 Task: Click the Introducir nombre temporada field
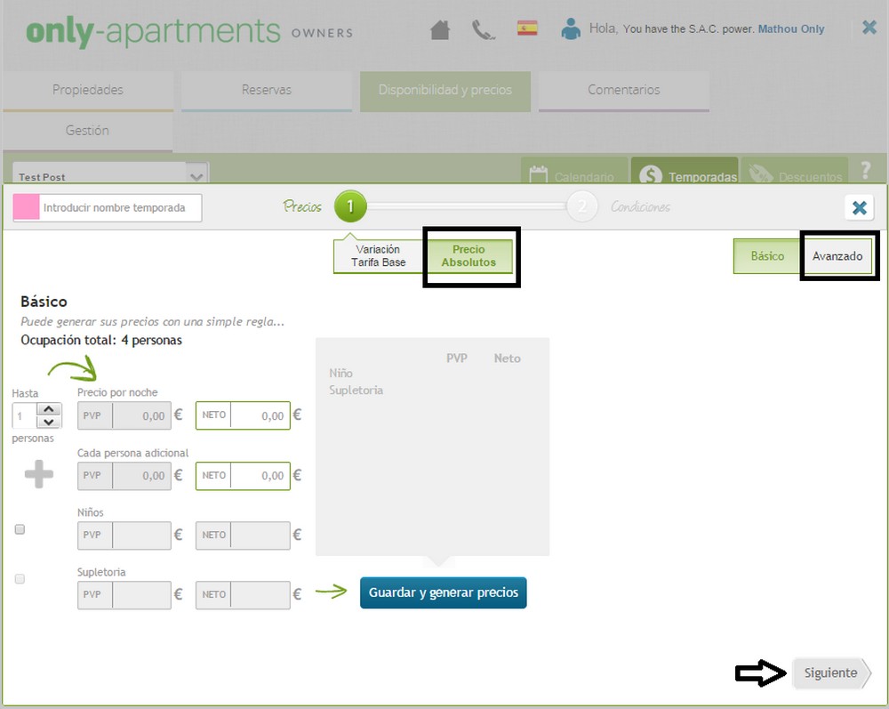coord(121,208)
